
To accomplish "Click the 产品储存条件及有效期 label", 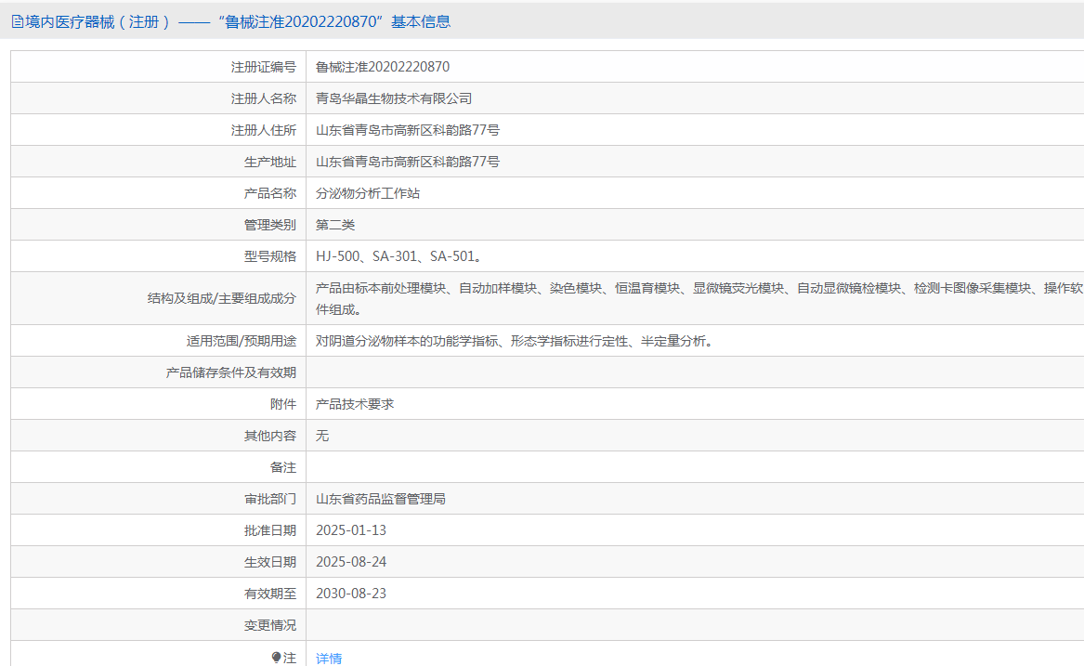I will [231, 372].
